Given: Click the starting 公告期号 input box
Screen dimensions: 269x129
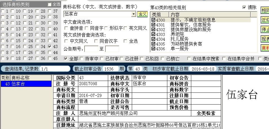Looking at the screenshot, I should pyautogui.click(x=91, y=49).
